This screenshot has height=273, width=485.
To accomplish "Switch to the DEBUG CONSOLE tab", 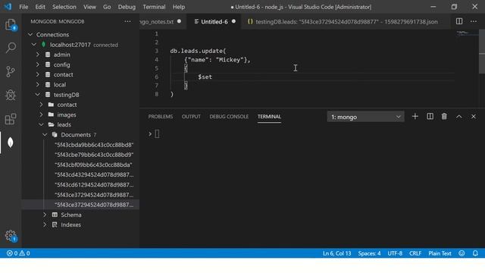I will (229, 117).
